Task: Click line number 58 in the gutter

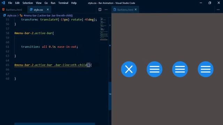Action: point(7,33)
